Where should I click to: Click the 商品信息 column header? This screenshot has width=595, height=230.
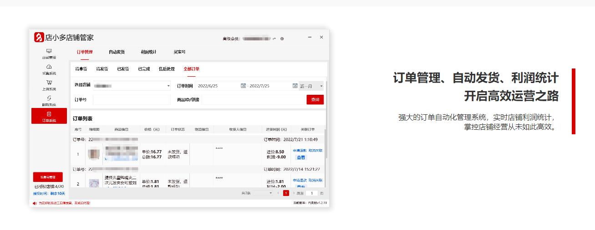pos(121,129)
